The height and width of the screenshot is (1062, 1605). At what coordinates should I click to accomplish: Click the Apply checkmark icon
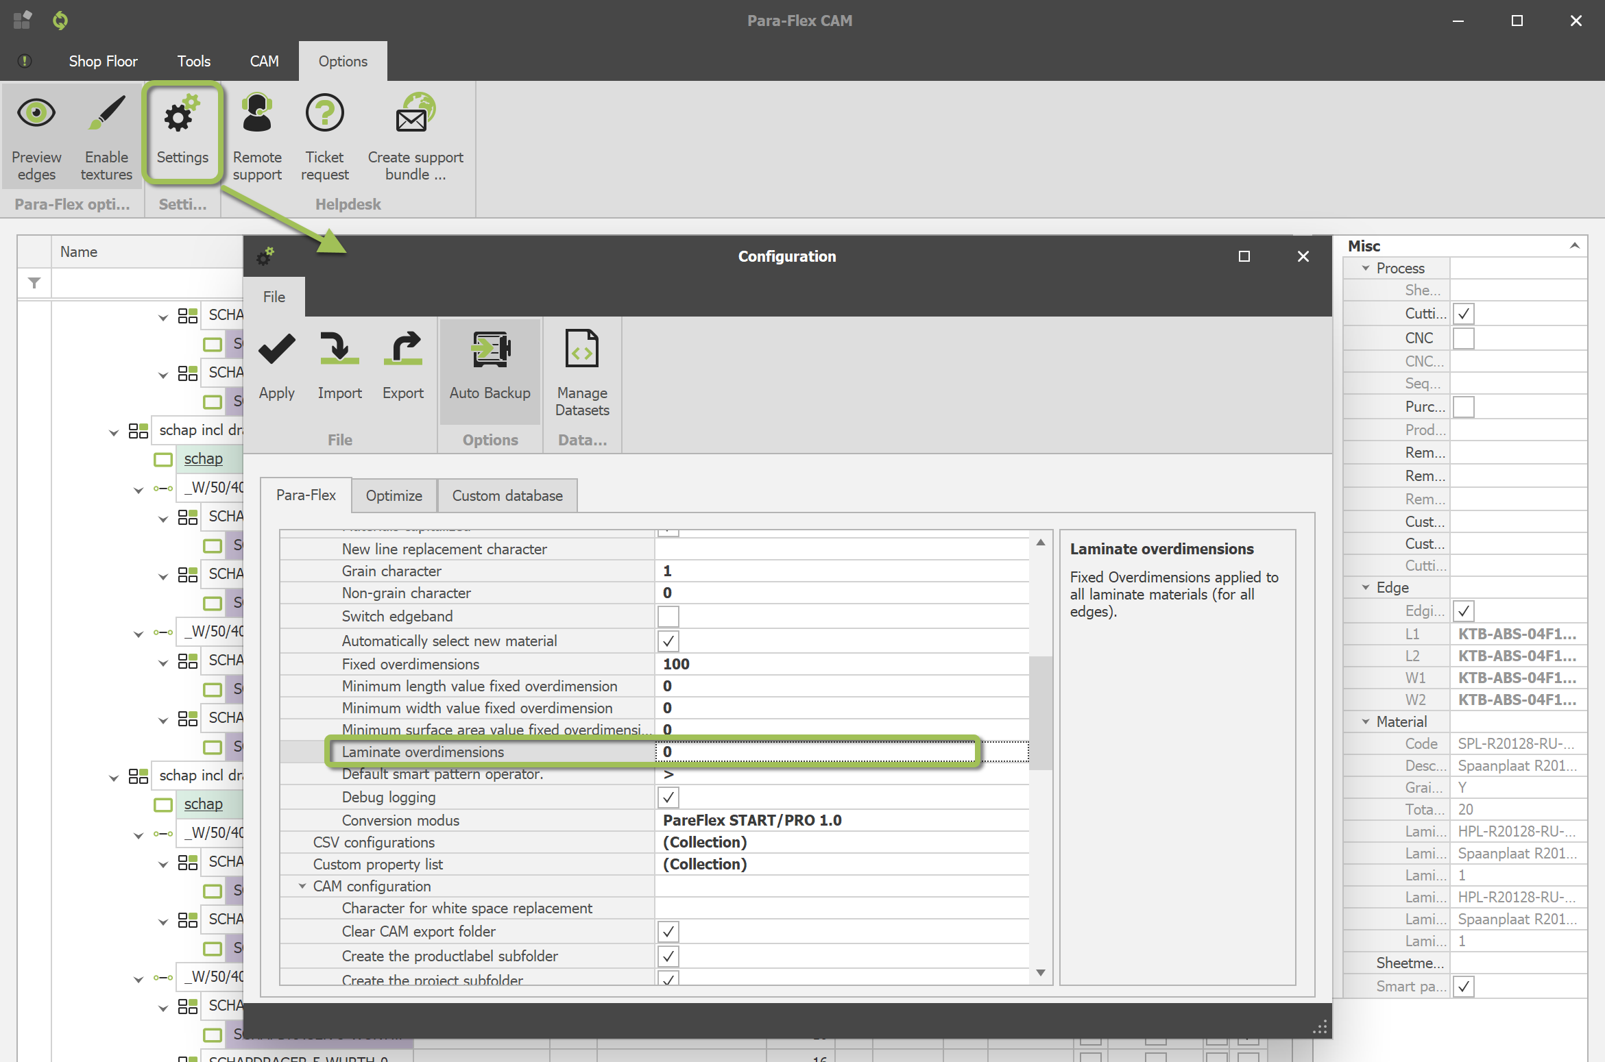pyautogui.click(x=276, y=349)
